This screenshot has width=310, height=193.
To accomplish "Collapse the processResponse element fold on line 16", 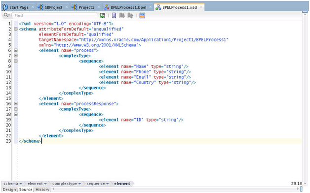I will (16, 104).
